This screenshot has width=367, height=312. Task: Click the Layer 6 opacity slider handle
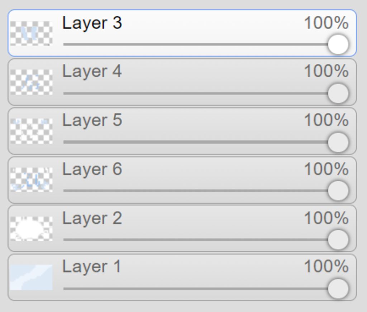pyautogui.click(x=338, y=191)
